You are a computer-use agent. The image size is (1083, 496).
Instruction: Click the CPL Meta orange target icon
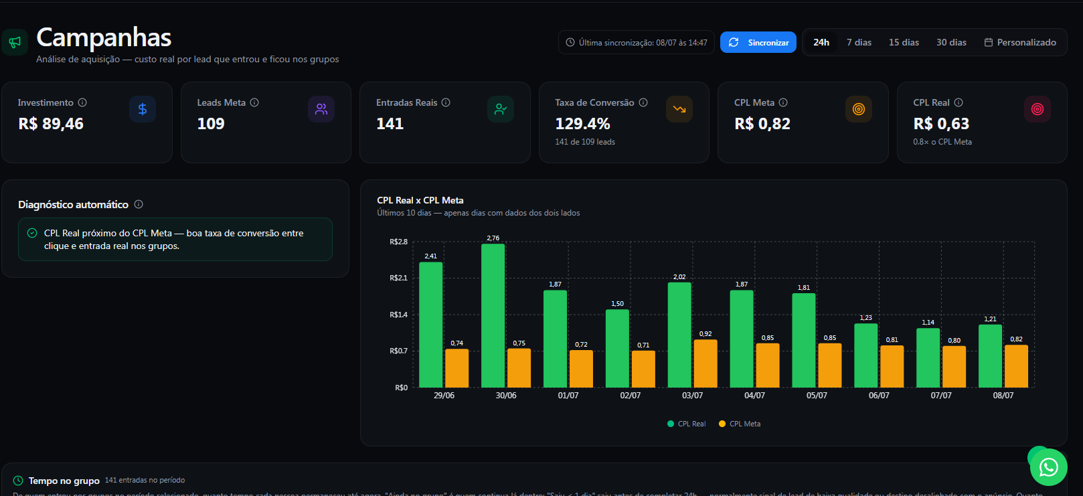859,109
